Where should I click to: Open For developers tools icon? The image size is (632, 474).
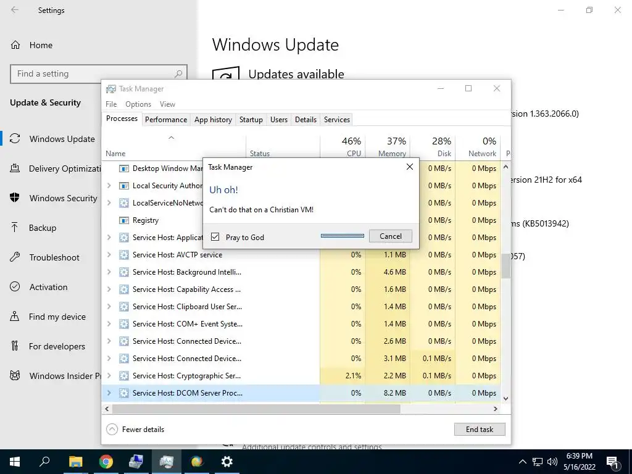pos(15,346)
